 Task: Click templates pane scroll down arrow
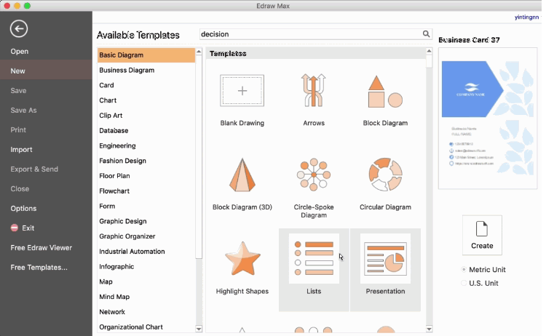click(429, 329)
